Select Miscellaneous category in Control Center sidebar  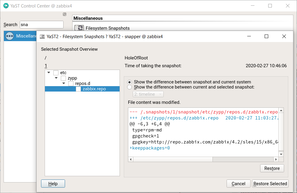coord(20,36)
